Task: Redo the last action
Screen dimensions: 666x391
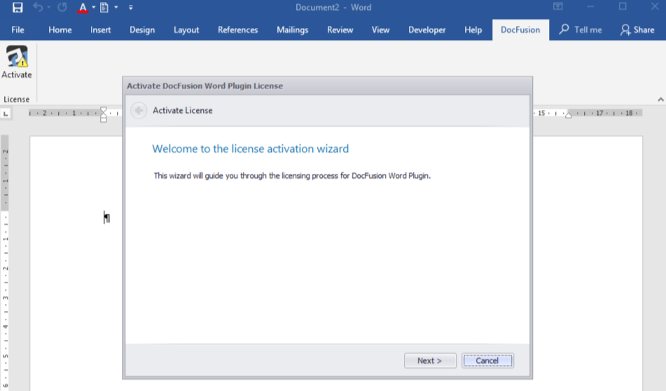Action: (62, 7)
